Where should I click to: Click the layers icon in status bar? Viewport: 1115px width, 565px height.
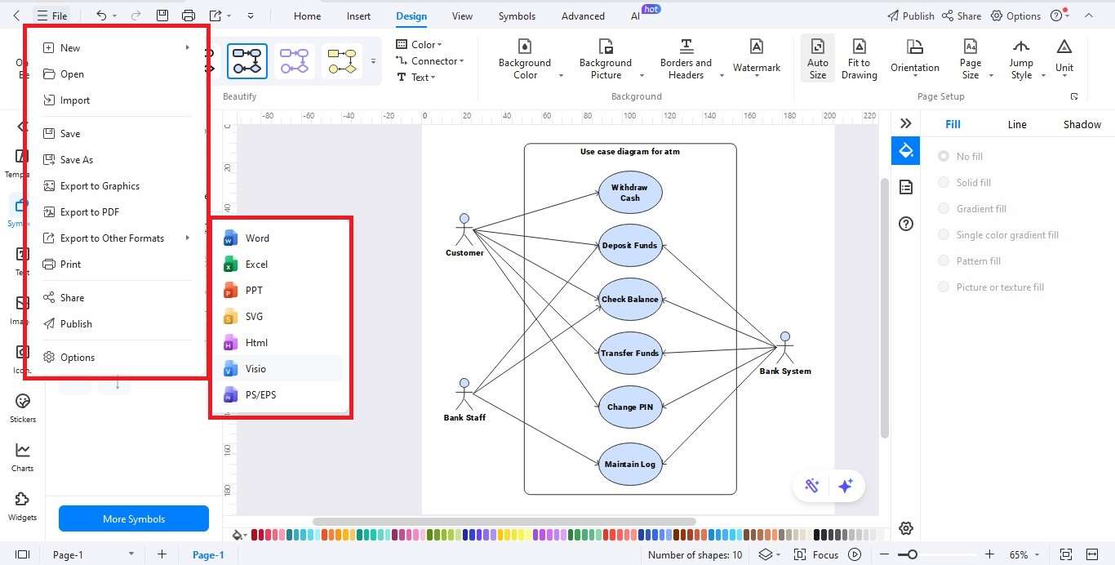[765, 554]
